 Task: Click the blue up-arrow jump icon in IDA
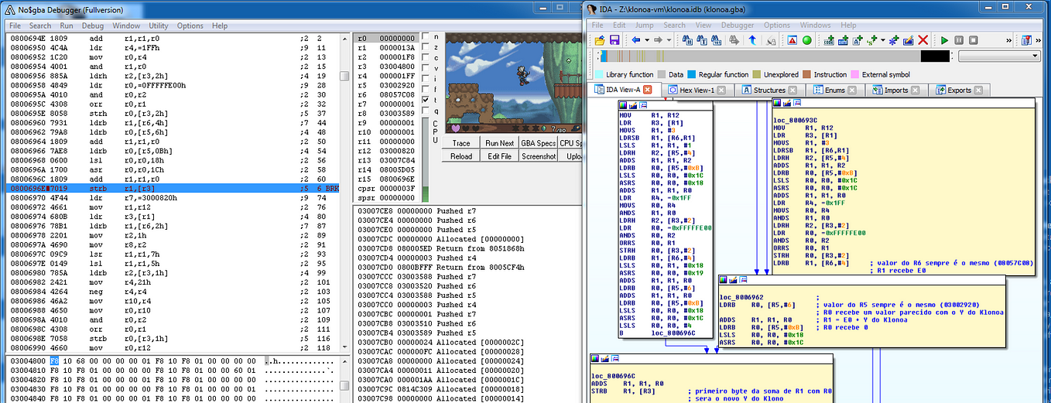[x=752, y=39]
